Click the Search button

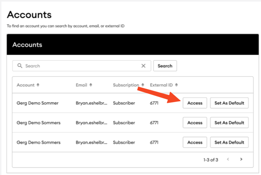pyautogui.click(x=165, y=66)
